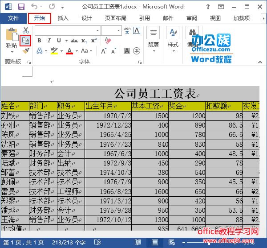Switch to Read Mode view icon
267x248 pixels.
click(138, 242)
